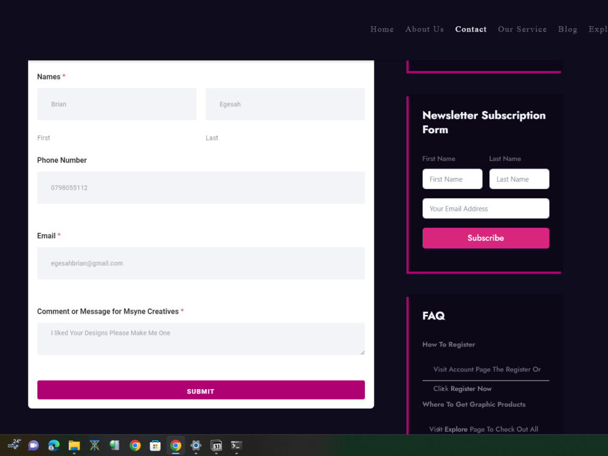
Task: Open the Microsoft Store from the taskbar
Action: click(x=155, y=446)
